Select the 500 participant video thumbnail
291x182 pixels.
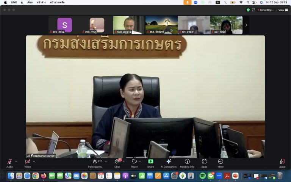point(129,25)
